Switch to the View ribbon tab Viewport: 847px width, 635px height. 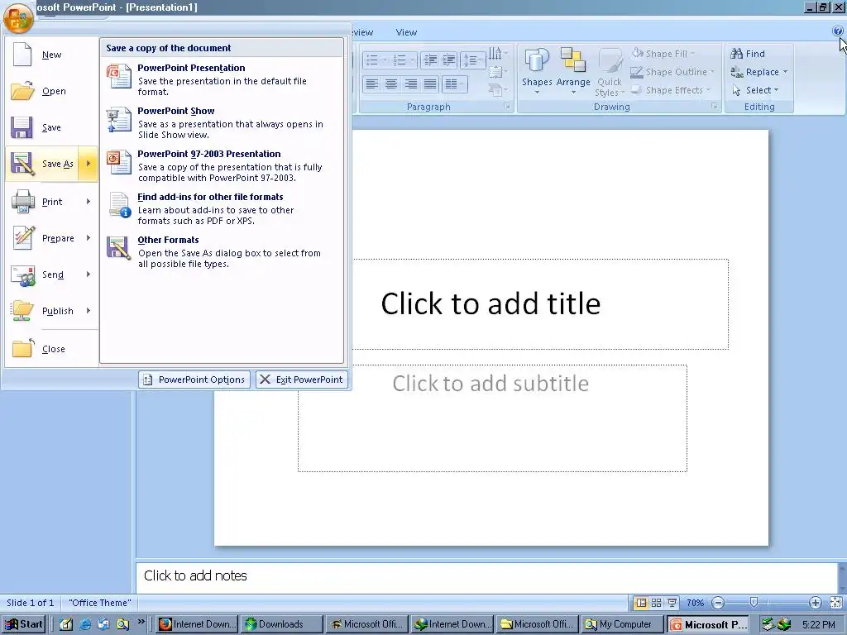click(x=406, y=32)
